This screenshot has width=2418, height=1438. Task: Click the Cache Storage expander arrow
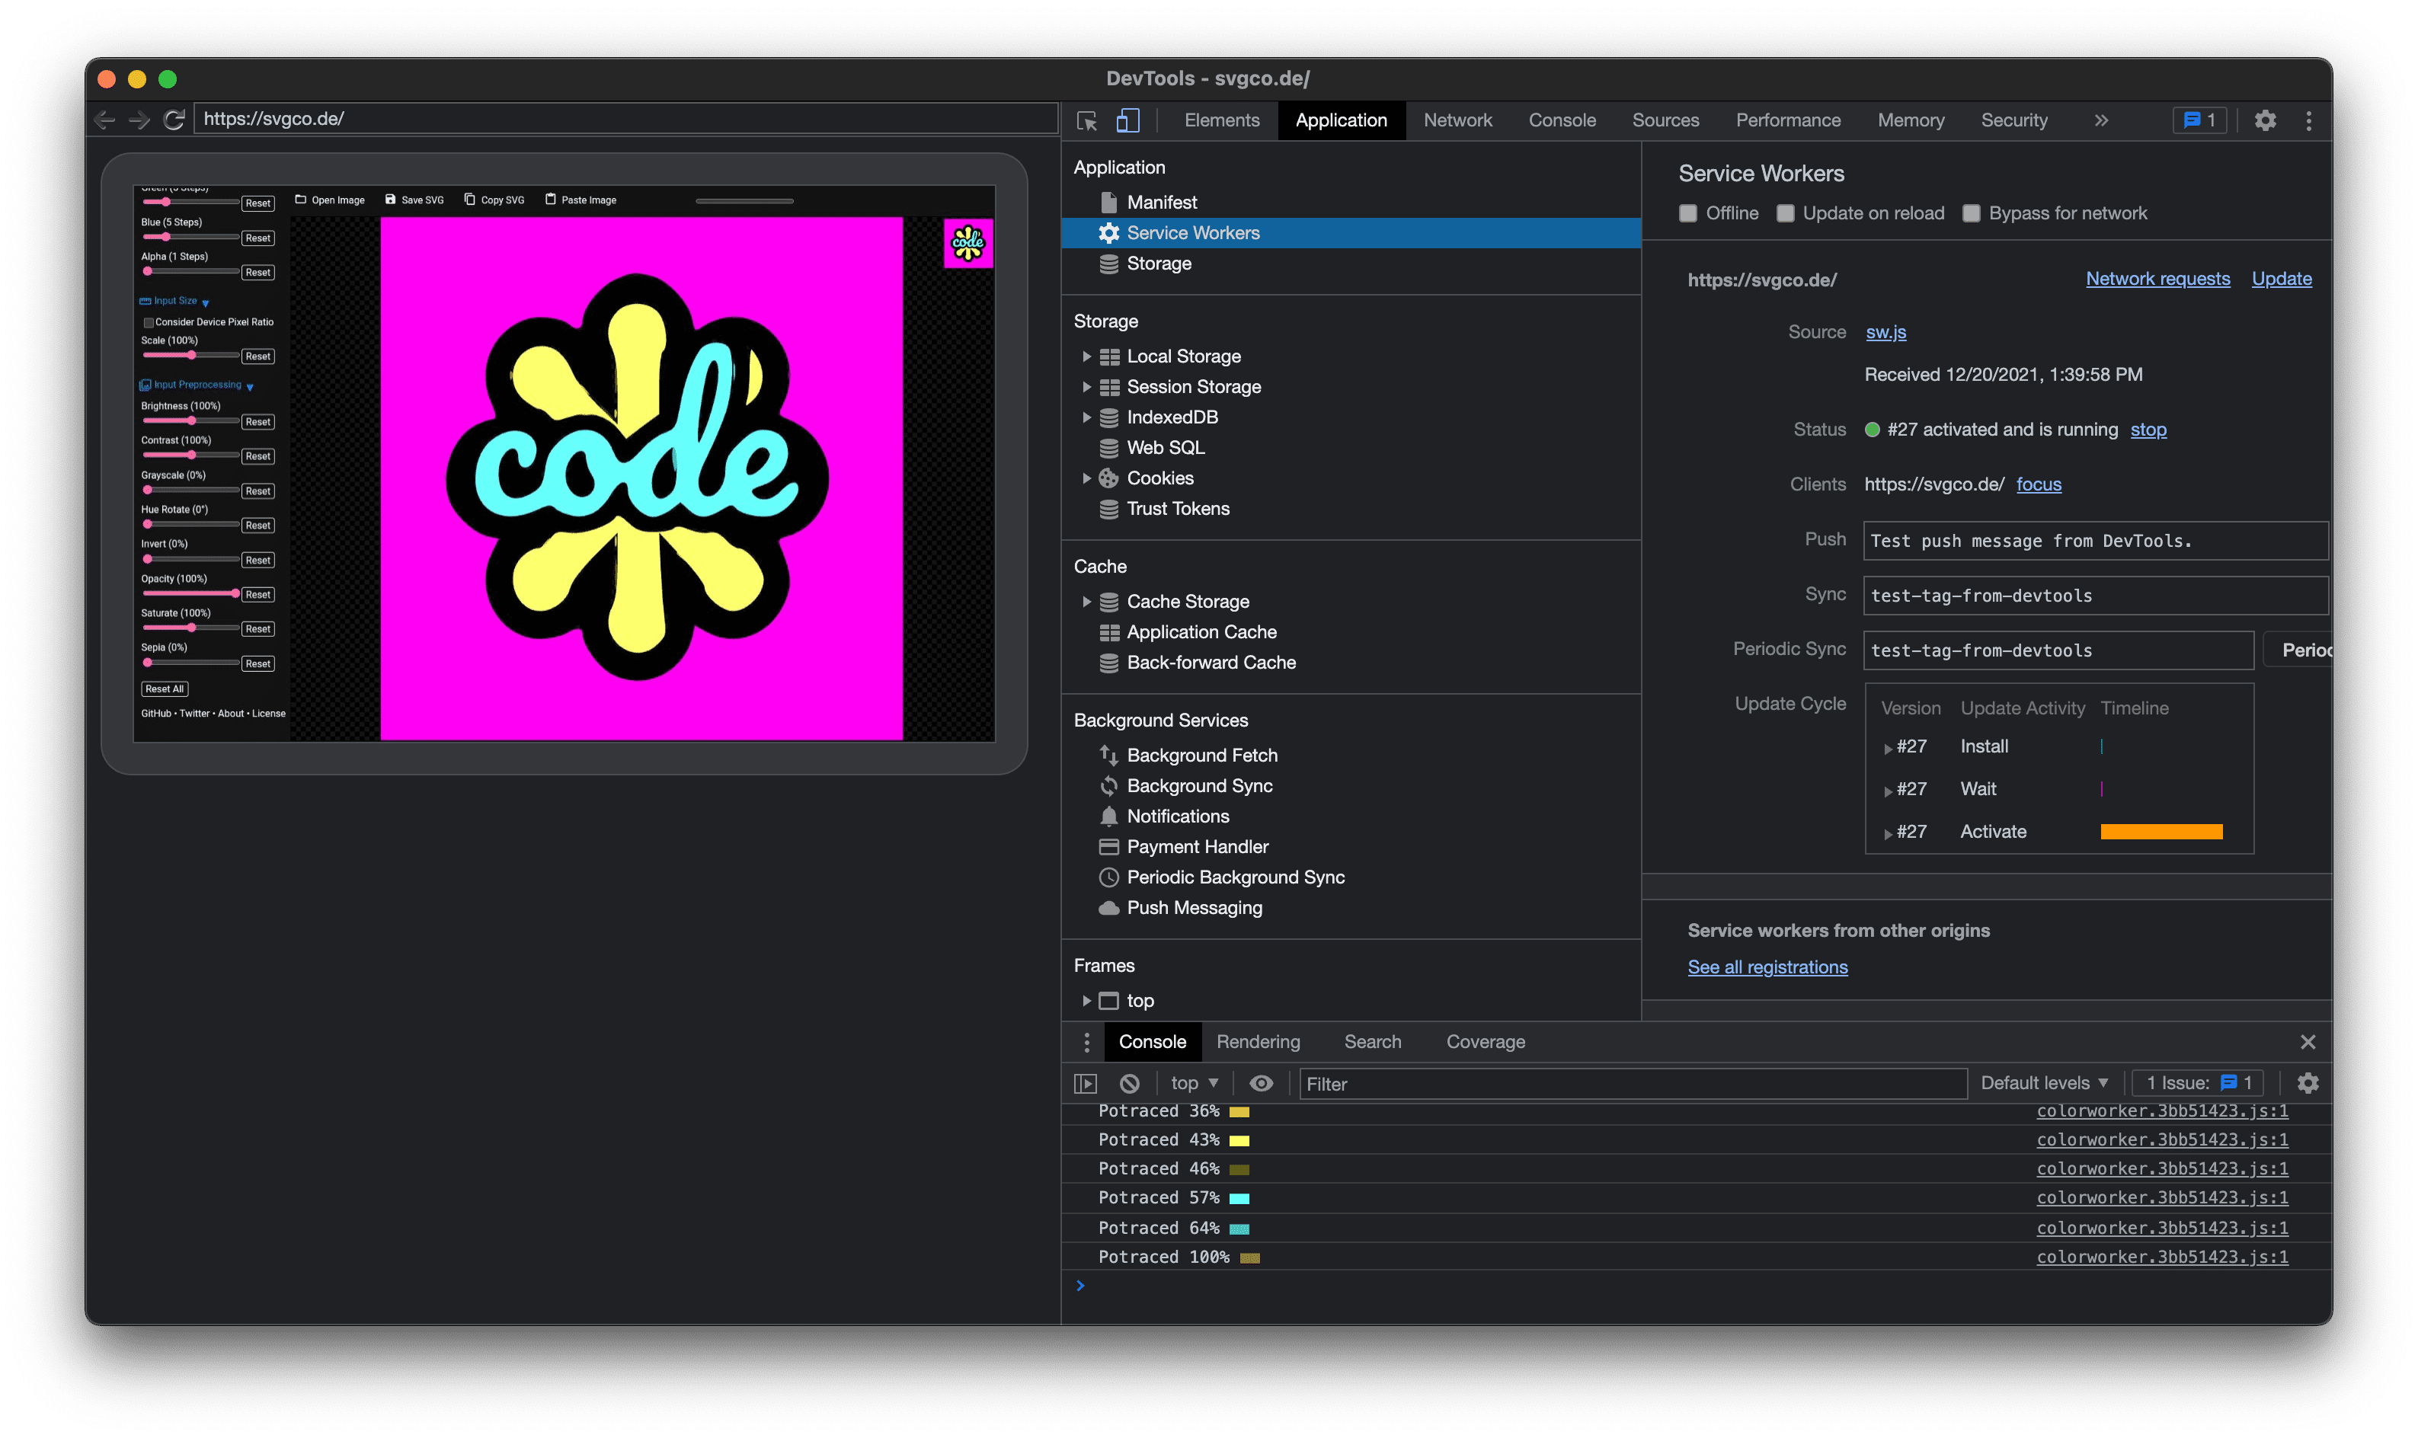(x=1083, y=601)
